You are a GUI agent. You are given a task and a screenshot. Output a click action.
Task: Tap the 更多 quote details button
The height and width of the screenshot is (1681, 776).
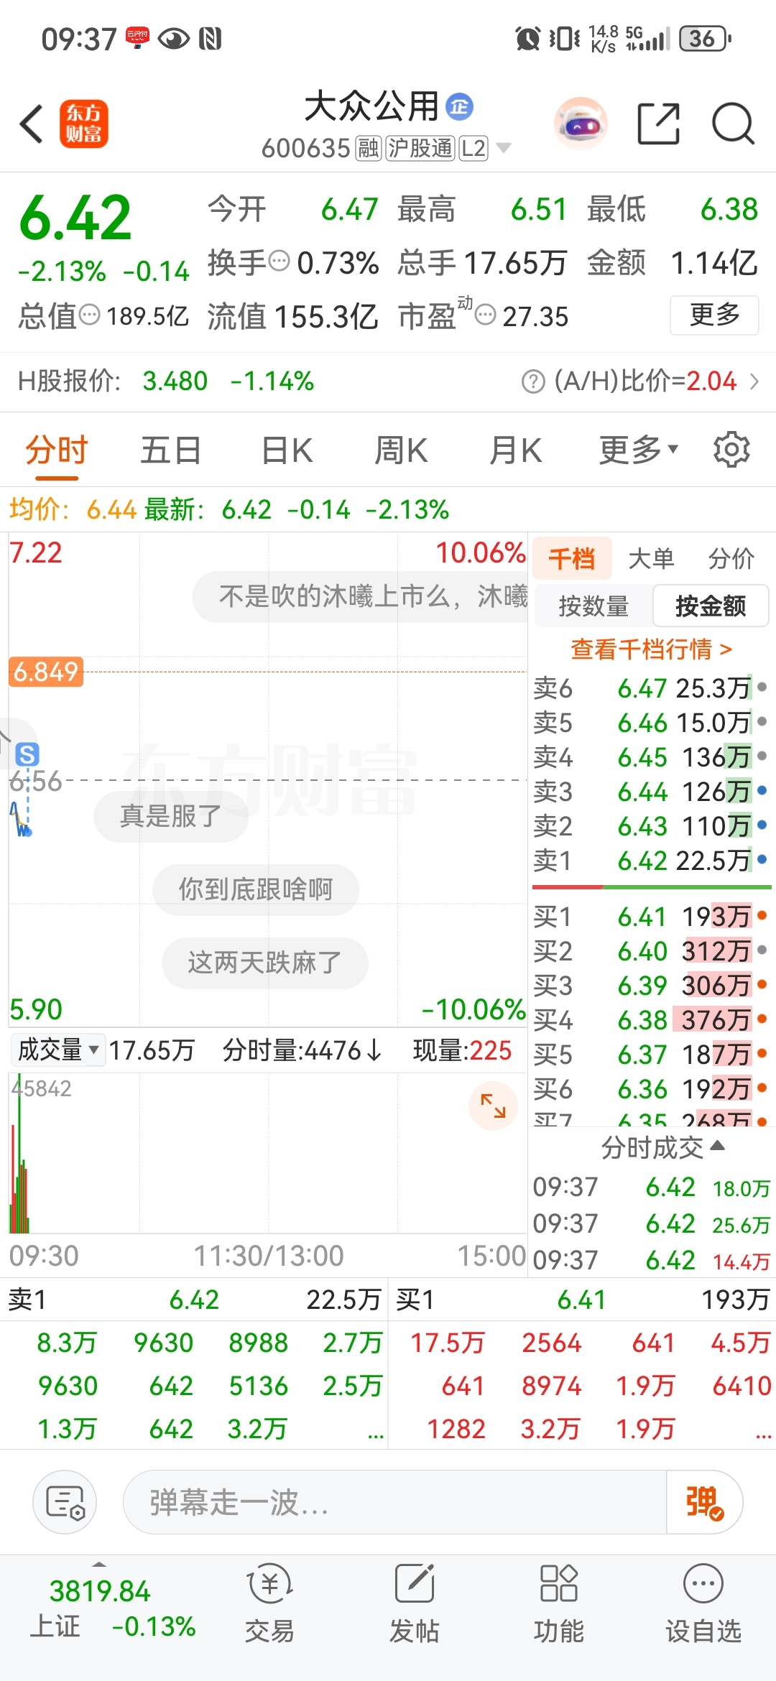714,315
